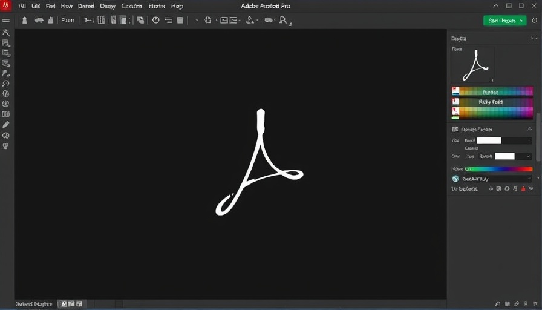Click the text label in bottom-left status bar
The image size is (542, 310).
tap(34, 304)
